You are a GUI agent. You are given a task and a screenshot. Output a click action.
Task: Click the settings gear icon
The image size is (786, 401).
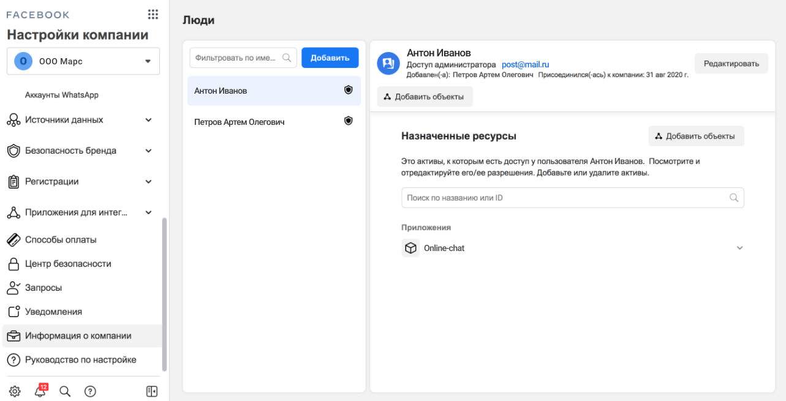tap(15, 392)
